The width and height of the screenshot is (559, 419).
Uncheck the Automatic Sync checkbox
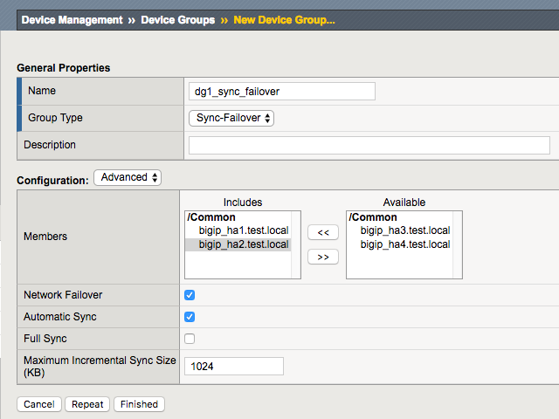pyautogui.click(x=190, y=317)
